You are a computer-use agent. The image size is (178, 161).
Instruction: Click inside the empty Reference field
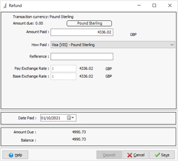coord(82,57)
